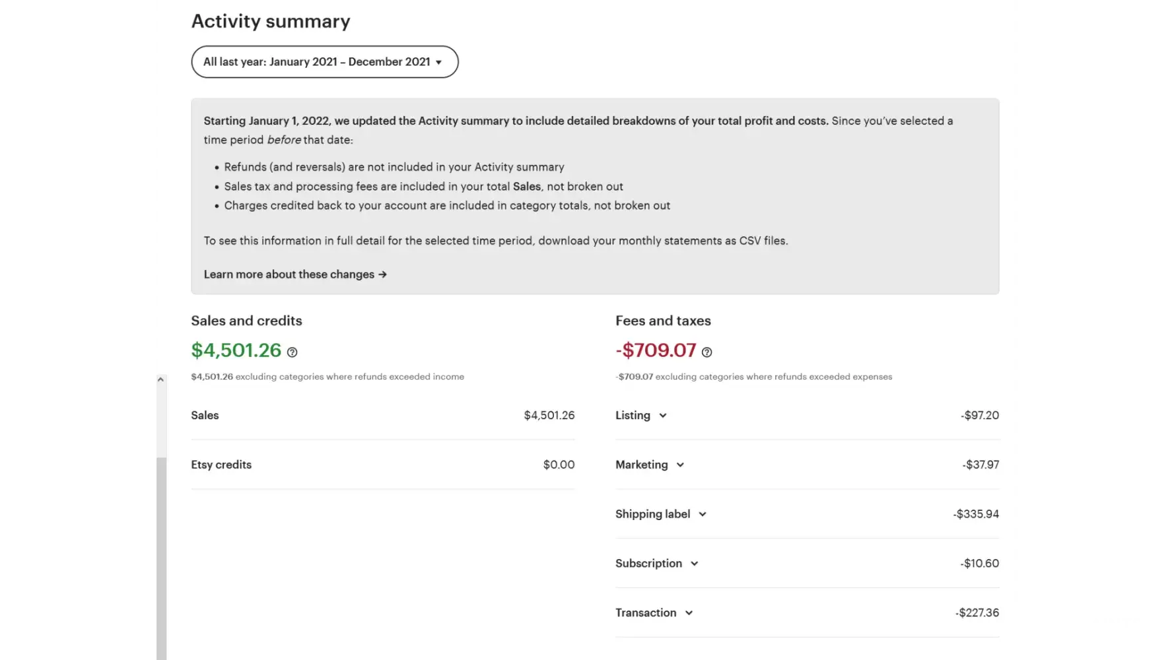
Task: Click the -$335.94 shipping label amount
Action: point(976,514)
